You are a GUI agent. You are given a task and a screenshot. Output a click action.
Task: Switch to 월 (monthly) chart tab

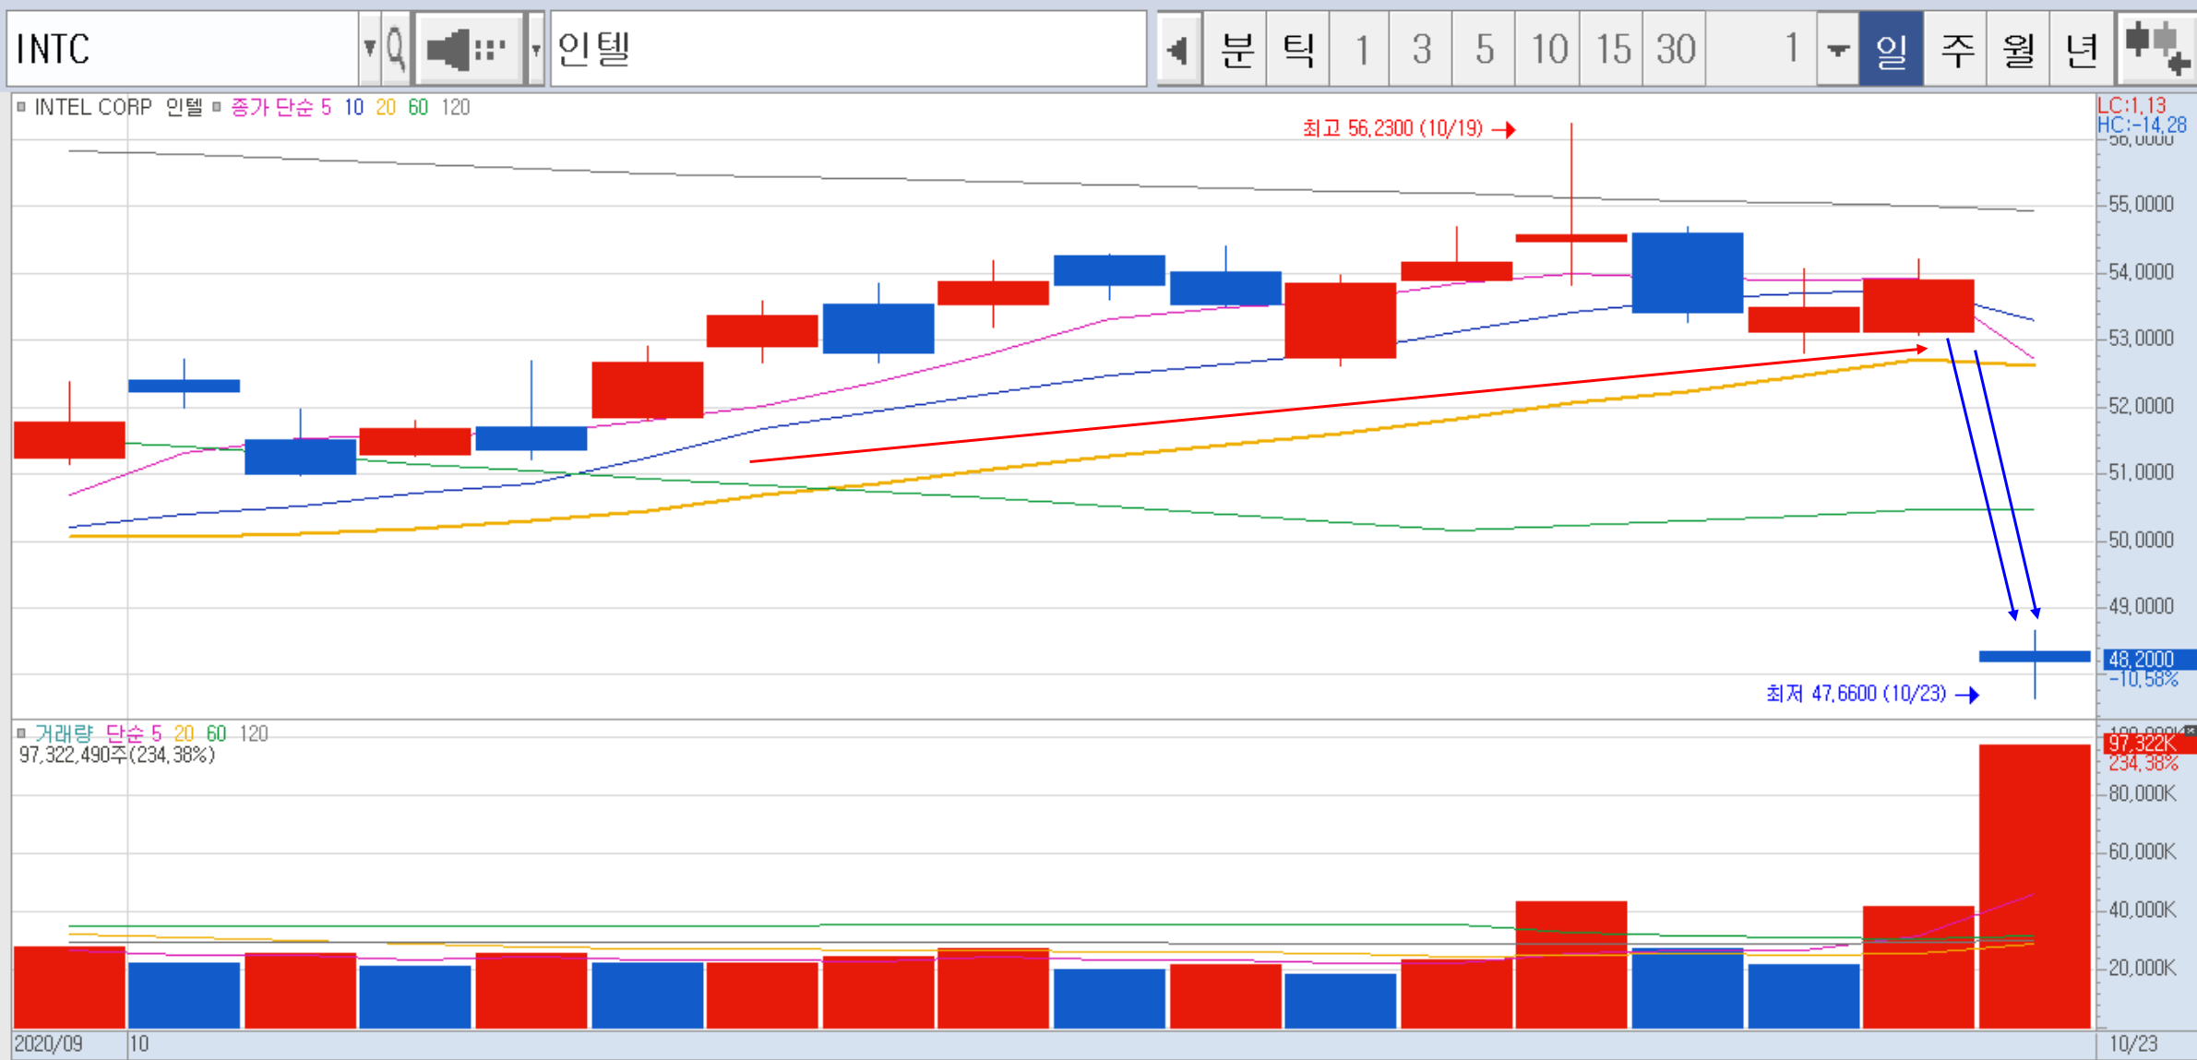point(2018,49)
